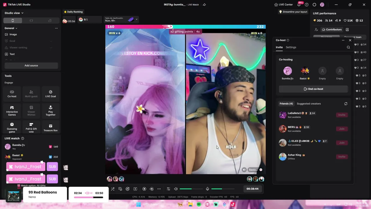This screenshot has width=371, height=209.
Task: Click Bunnita's co-hosting avatar
Action: tap(288, 71)
